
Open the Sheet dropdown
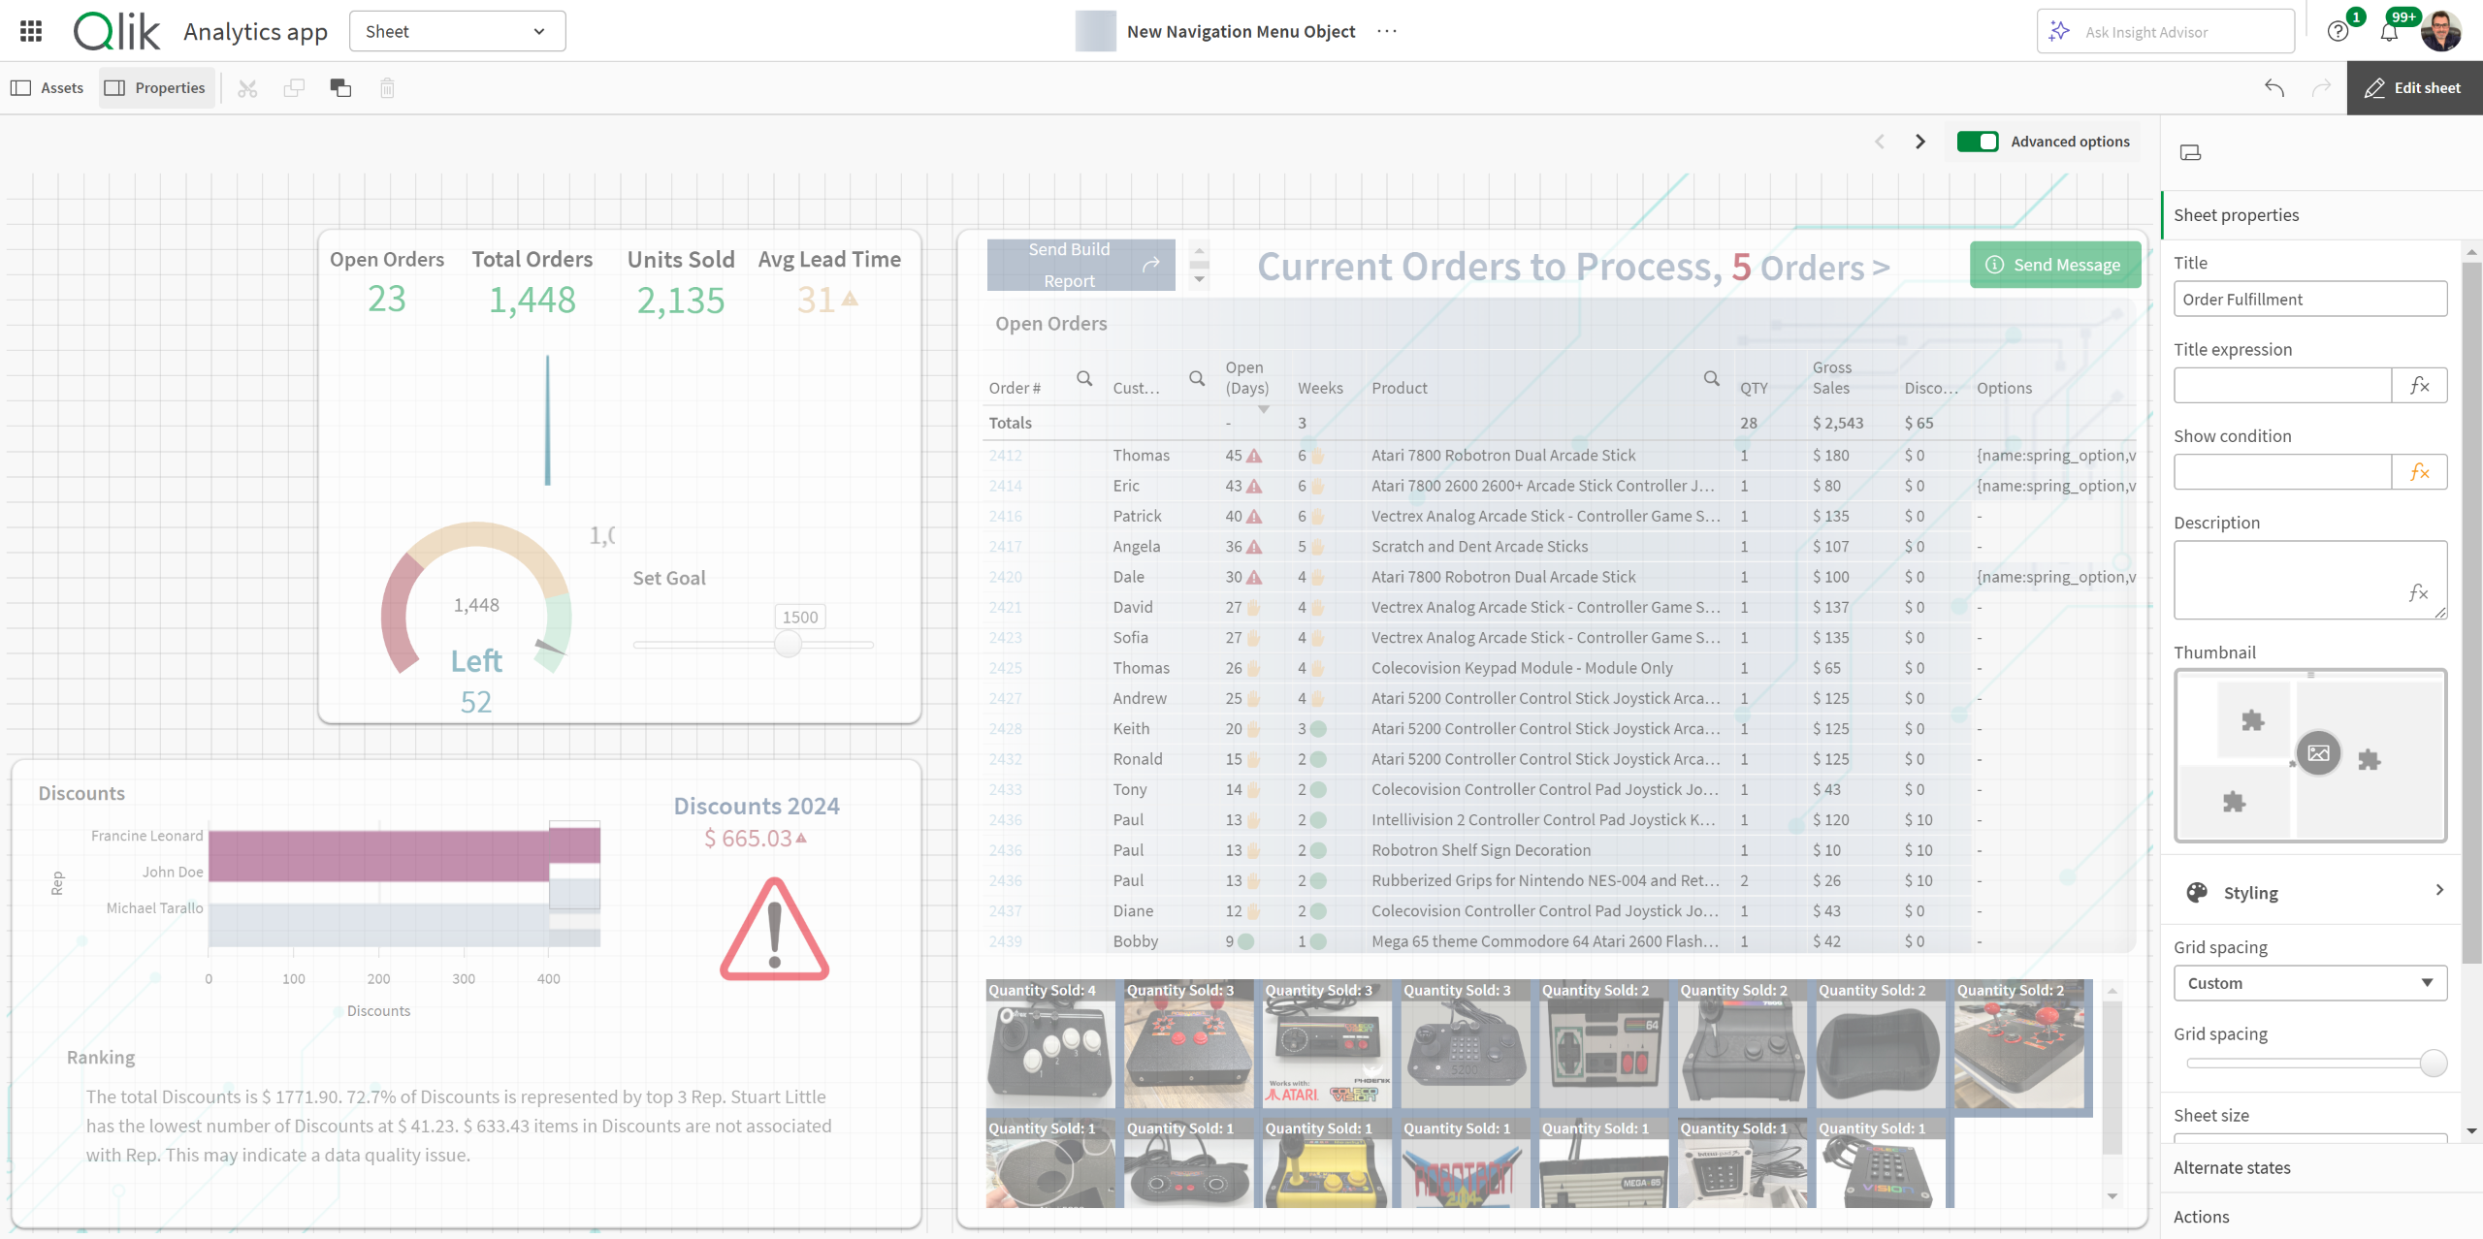[457, 31]
